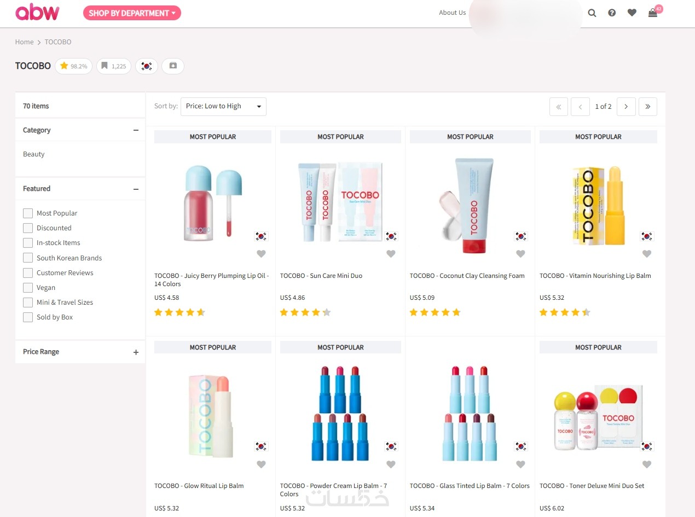Favorite the Glow Ritual Lip Balm heart

(261, 464)
